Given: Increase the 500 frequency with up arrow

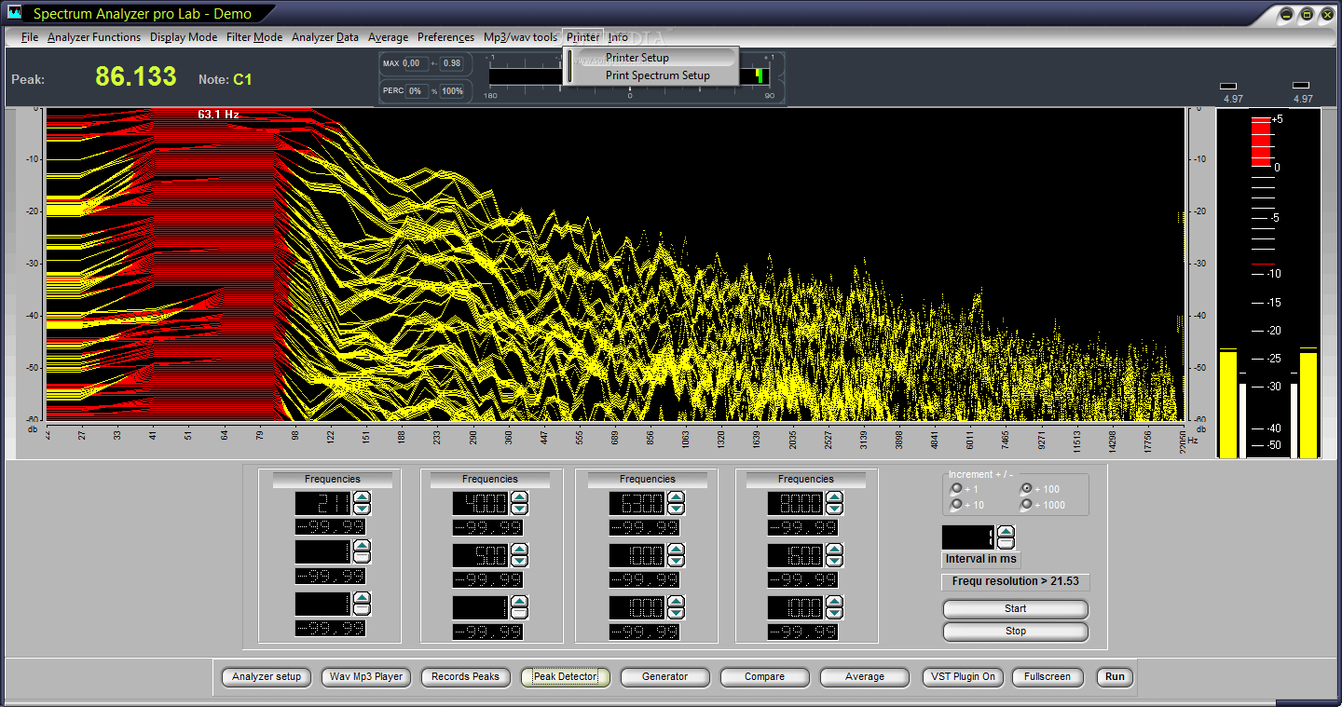Looking at the screenshot, I should point(520,551).
